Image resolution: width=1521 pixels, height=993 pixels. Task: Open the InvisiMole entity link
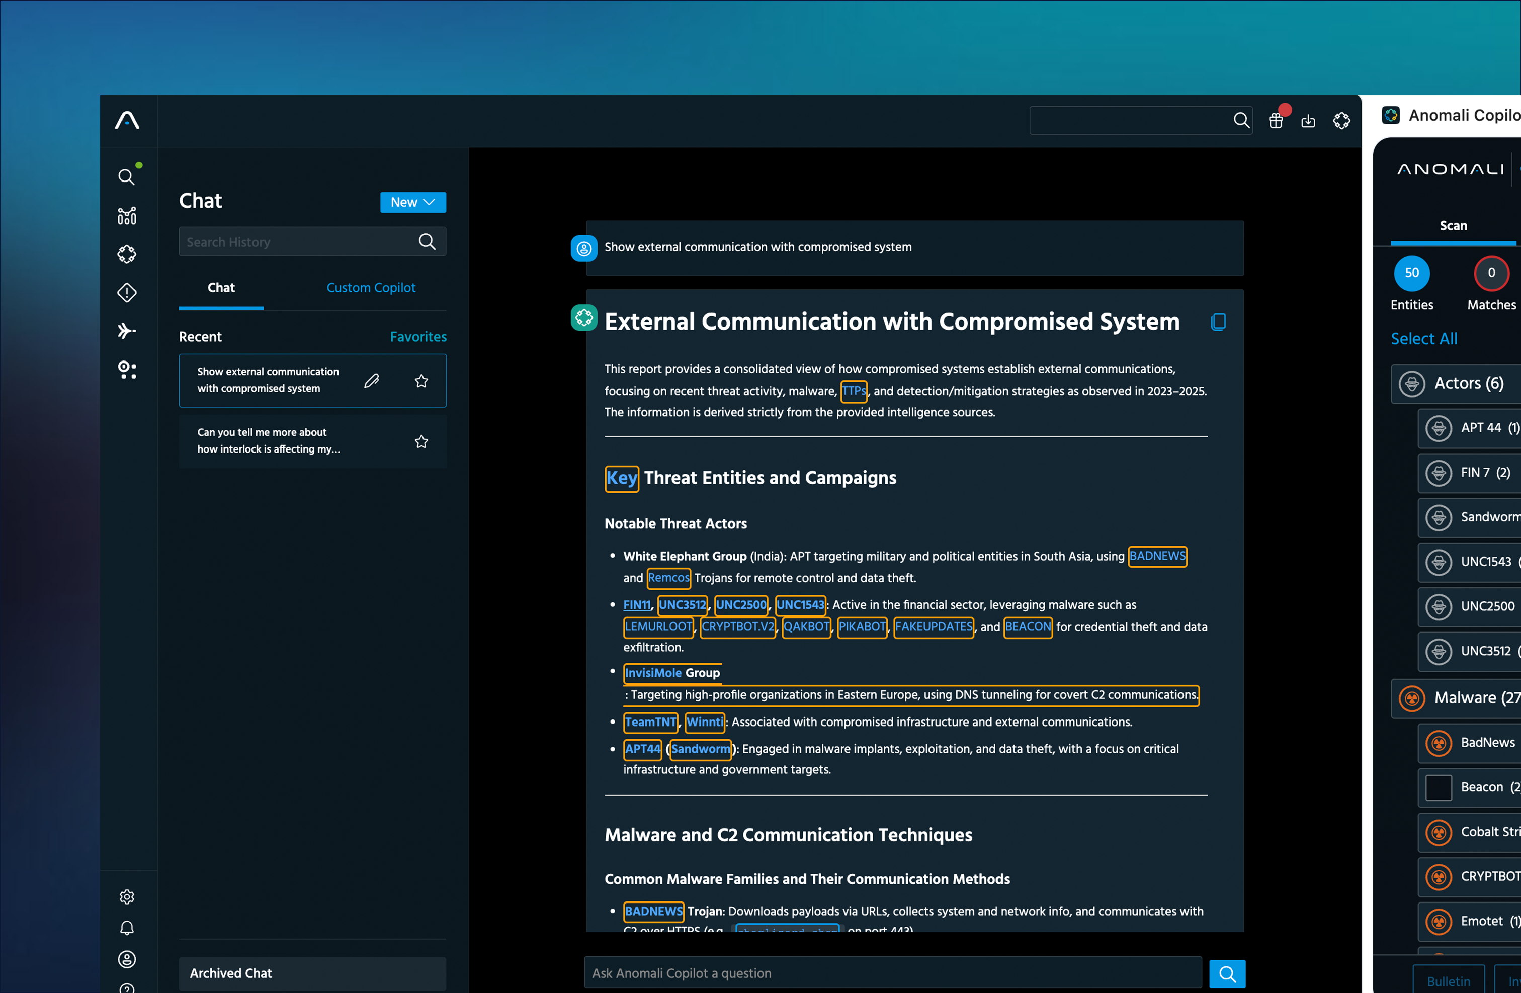click(653, 672)
